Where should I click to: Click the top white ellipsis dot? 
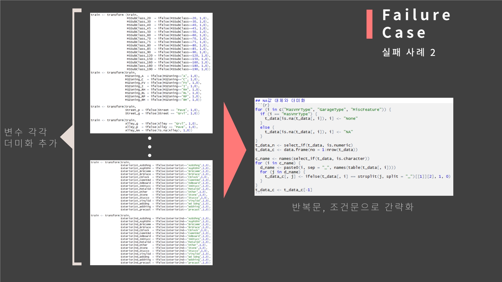[150, 138]
